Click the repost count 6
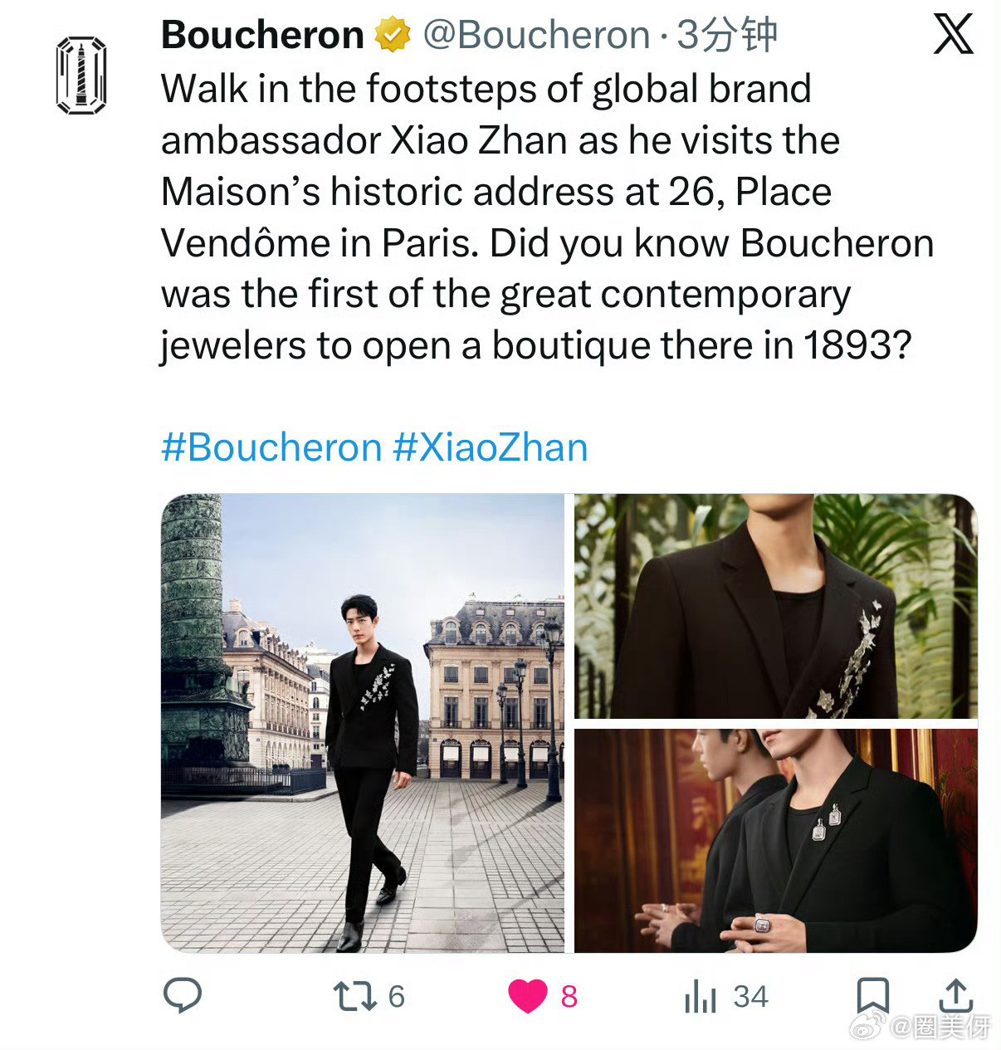Image resolution: width=1001 pixels, height=1050 pixels. [396, 996]
